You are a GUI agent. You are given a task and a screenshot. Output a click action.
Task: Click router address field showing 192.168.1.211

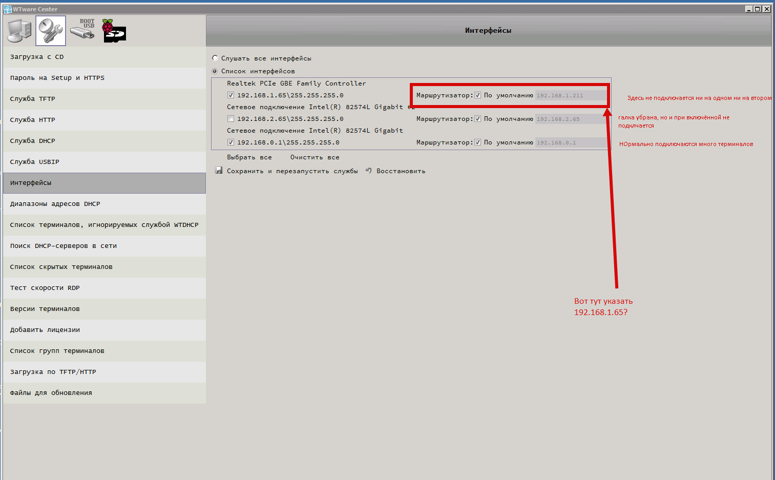pos(571,95)
